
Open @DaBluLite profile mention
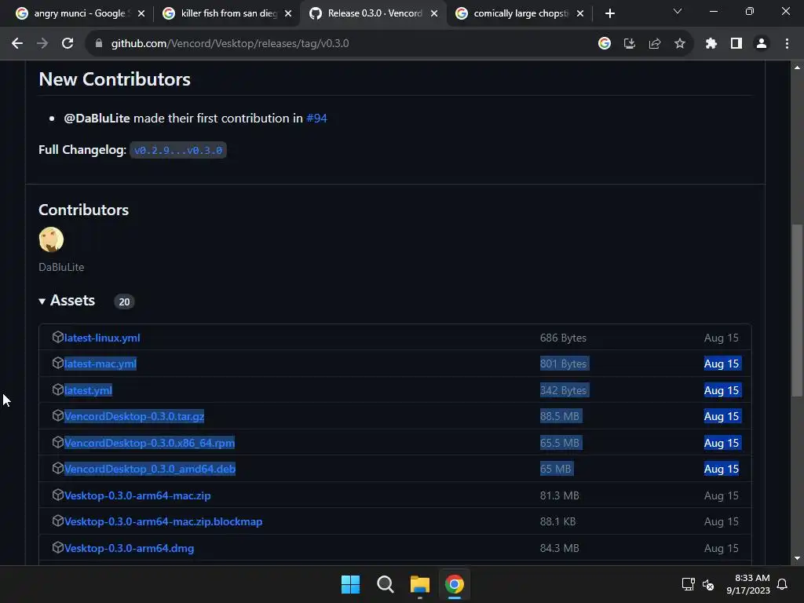(x=97, y=119)
